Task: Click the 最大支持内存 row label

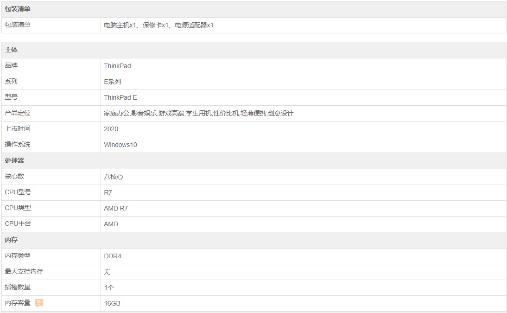Action: 24,271
